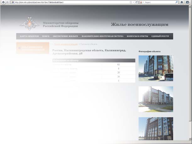
Task: Click the link in the orange sidebar box
Action: (33, 48)
